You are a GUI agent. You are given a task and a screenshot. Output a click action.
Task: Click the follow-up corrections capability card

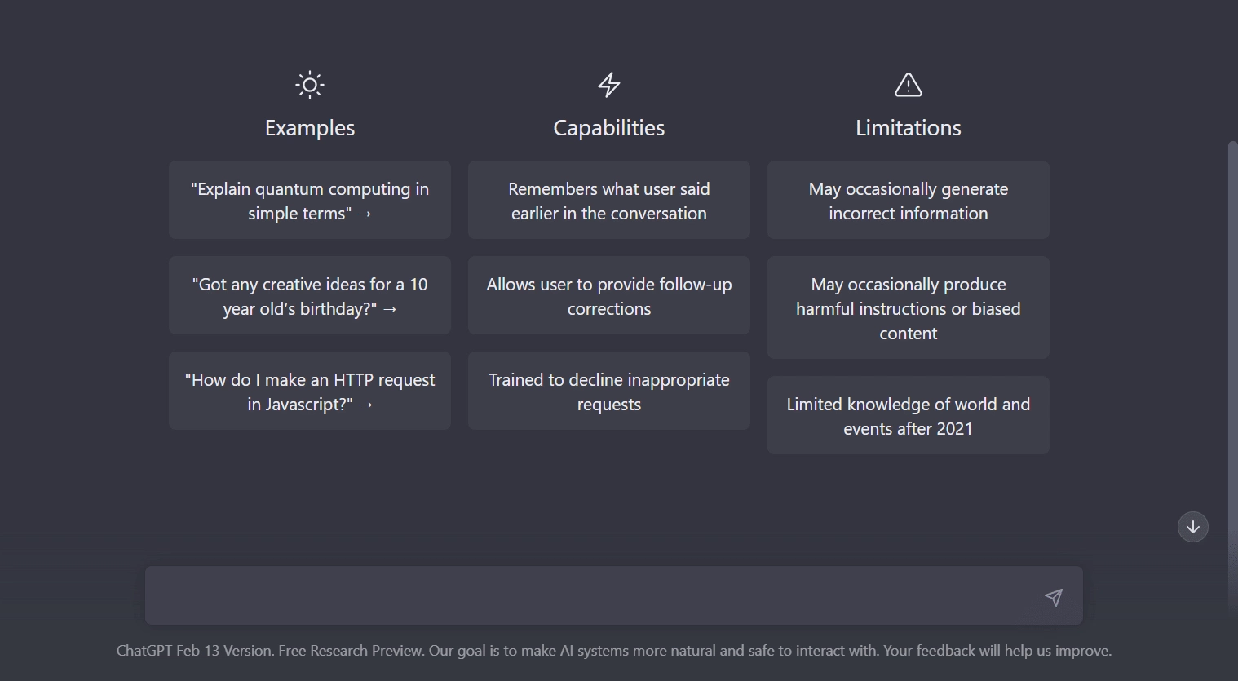(608, 295)
